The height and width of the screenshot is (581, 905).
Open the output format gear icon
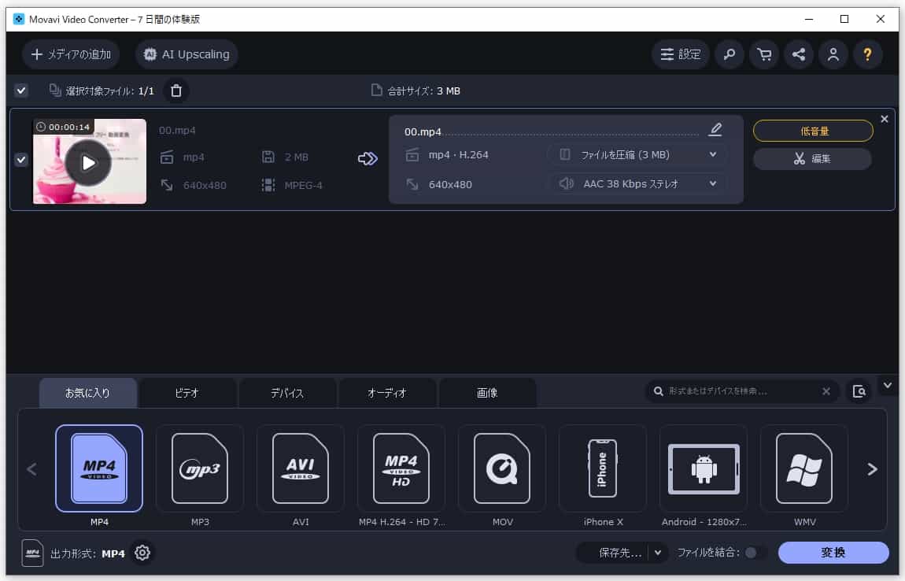(x=142, y=553)
